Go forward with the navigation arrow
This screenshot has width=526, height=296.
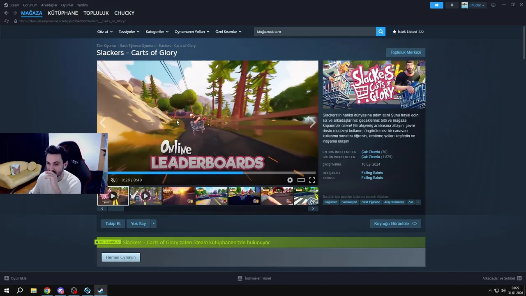(x=15, y=13)
